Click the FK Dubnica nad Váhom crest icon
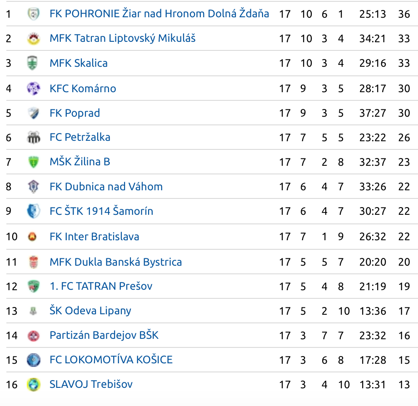The image size is (418, 406). tap(34, 187)
